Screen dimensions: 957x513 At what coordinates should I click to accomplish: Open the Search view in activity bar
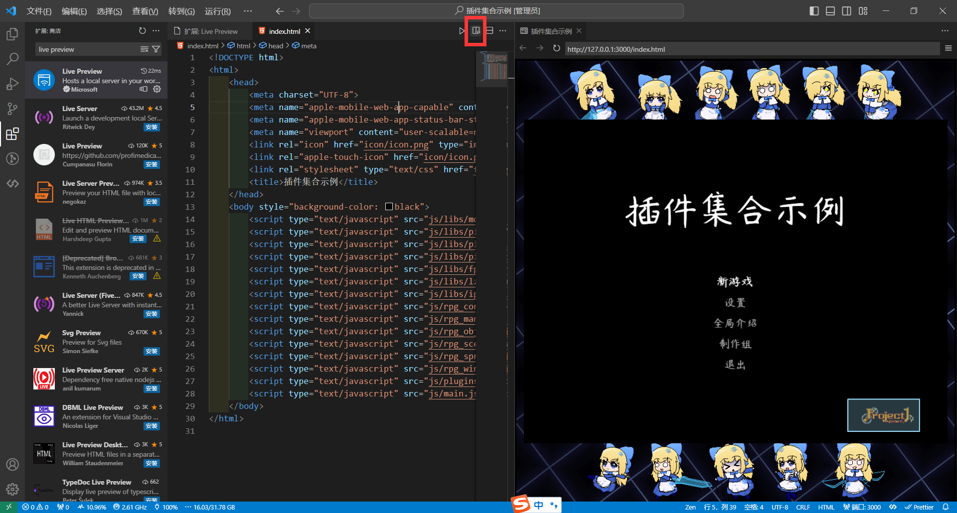[12, 59]
